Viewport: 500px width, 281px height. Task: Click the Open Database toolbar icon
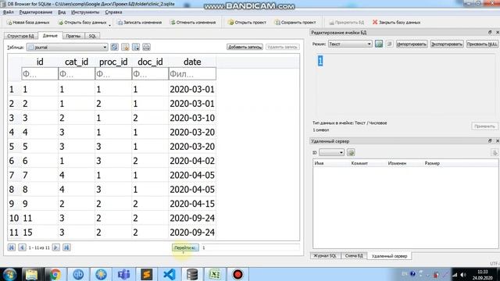coord(61,23)
